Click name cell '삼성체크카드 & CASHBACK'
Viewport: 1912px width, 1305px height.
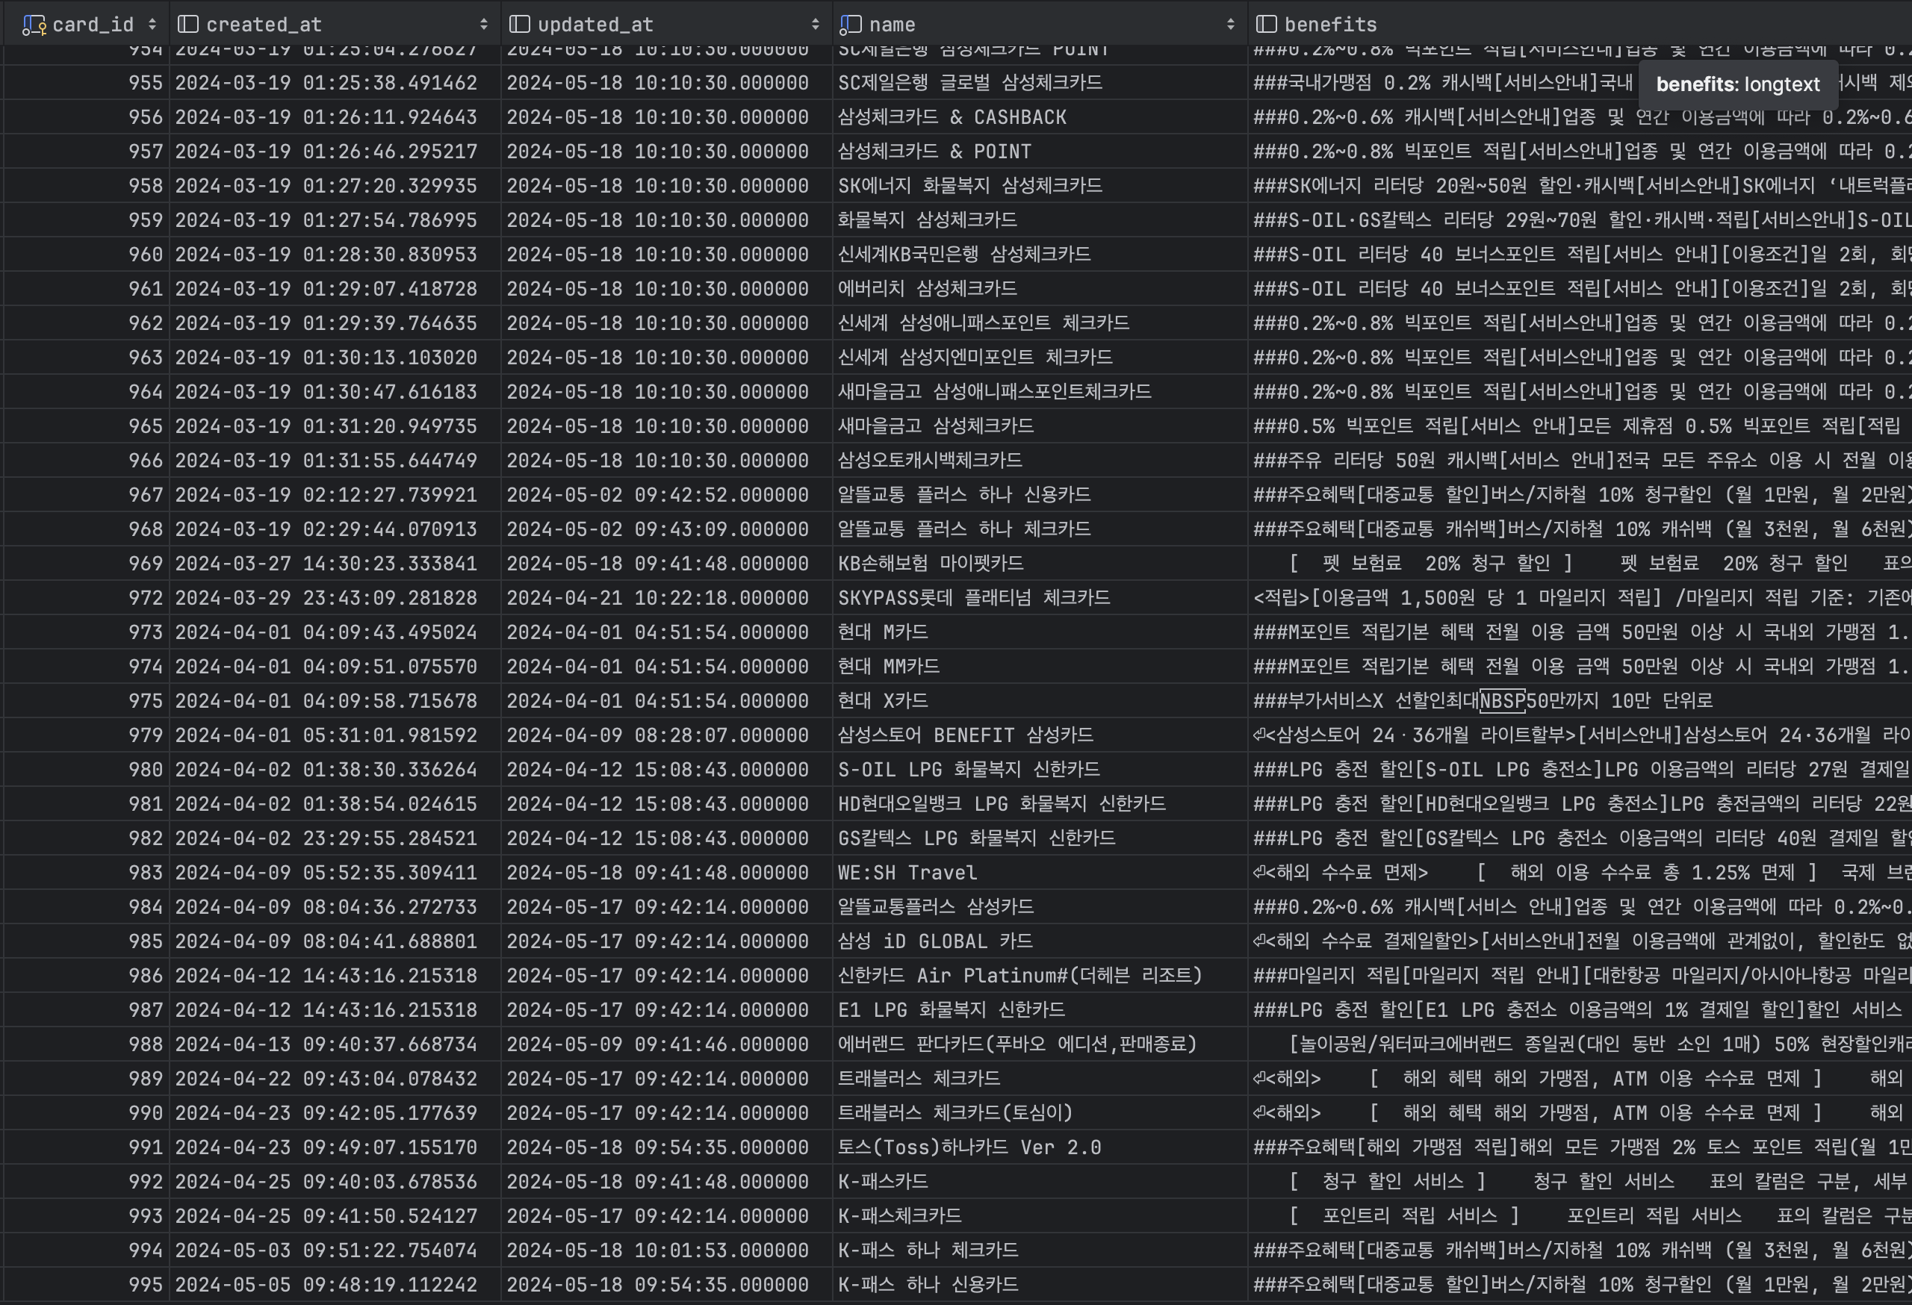952,116
